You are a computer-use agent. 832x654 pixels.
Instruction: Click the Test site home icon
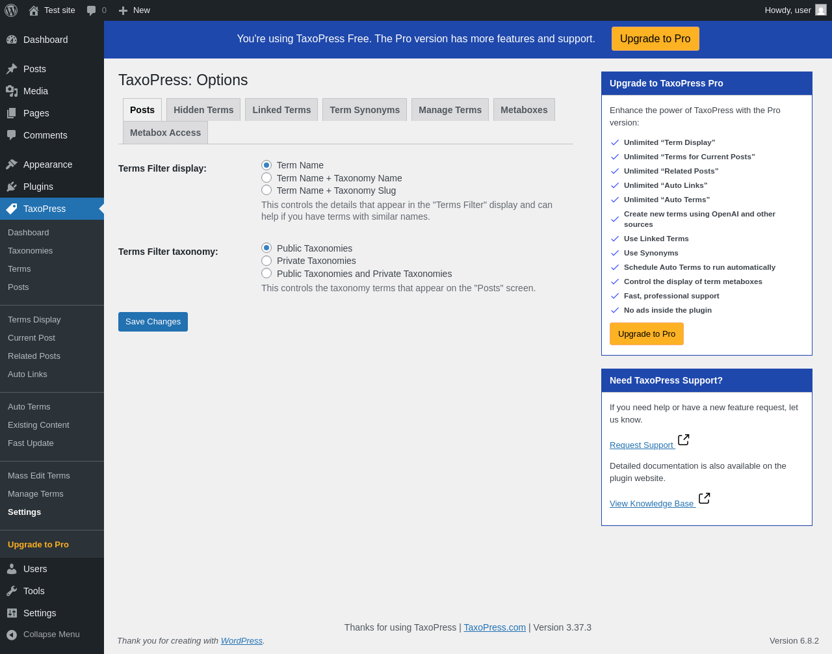point(34,10)
